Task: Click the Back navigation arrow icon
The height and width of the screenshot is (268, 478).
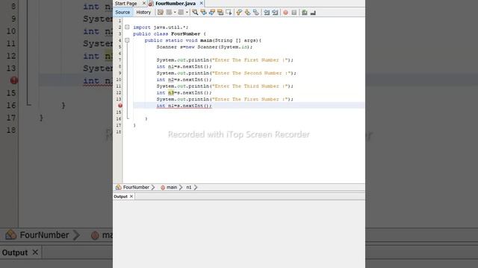Action: (x=169, y=13)
